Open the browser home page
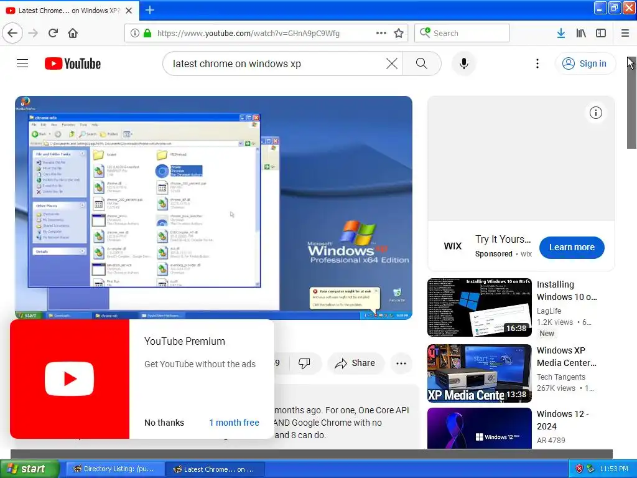Screen dimensions: 637x478 73,33
